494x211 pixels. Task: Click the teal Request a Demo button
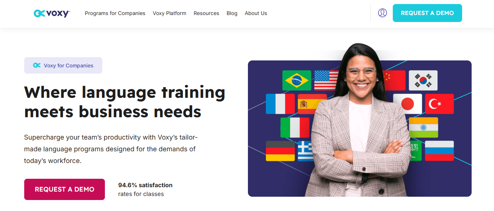[427, 13]
